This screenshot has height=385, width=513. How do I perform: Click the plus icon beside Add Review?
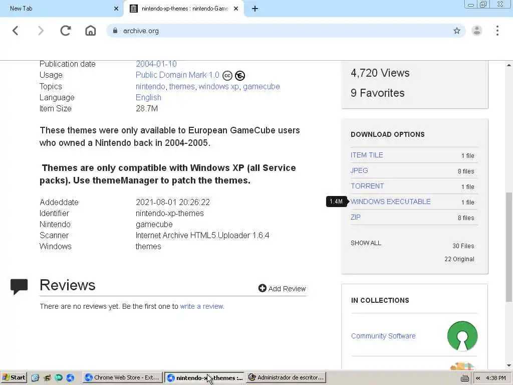click(262, 288)
